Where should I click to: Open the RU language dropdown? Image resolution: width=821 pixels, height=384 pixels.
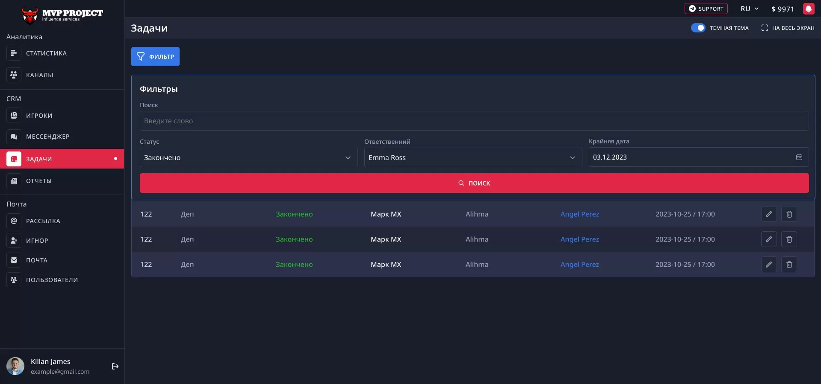tap(749, 9)
